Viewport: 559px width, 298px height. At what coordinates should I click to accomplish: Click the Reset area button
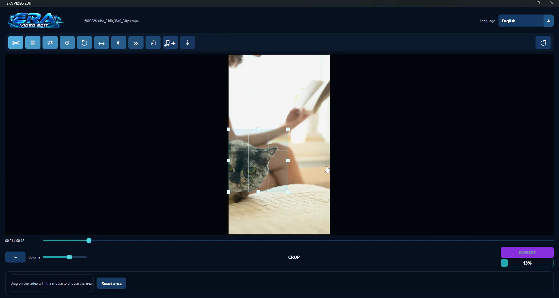pyautogui.click(x=112, y=283)
